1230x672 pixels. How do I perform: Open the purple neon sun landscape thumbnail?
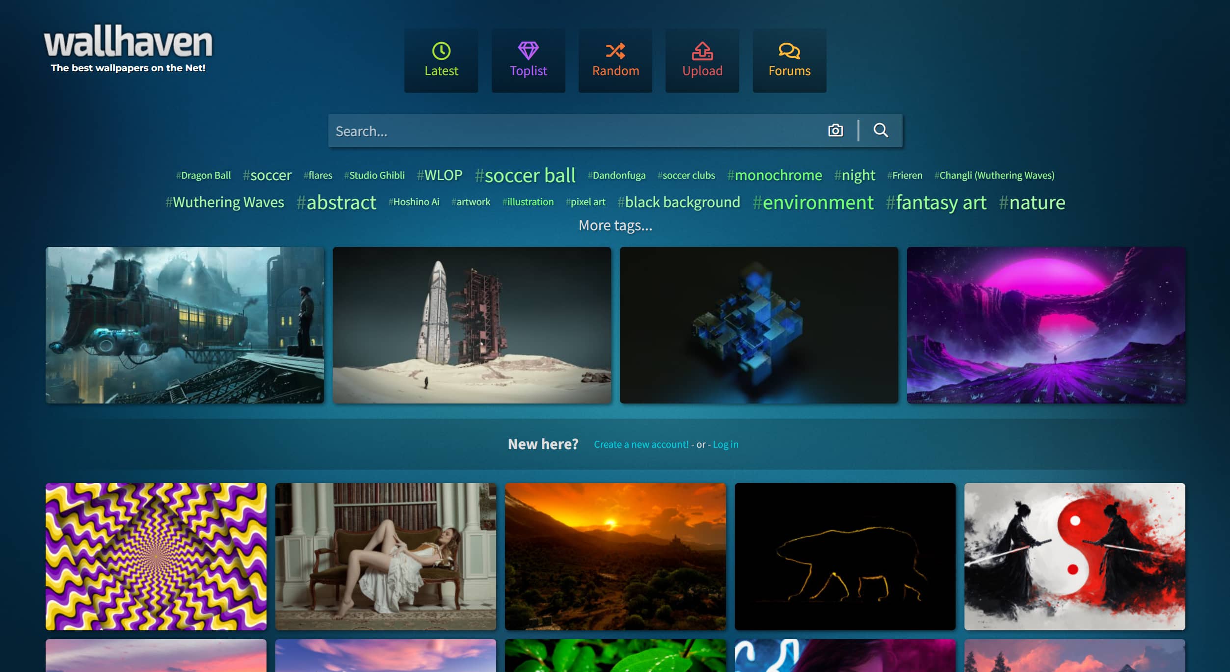point(1045,325)
